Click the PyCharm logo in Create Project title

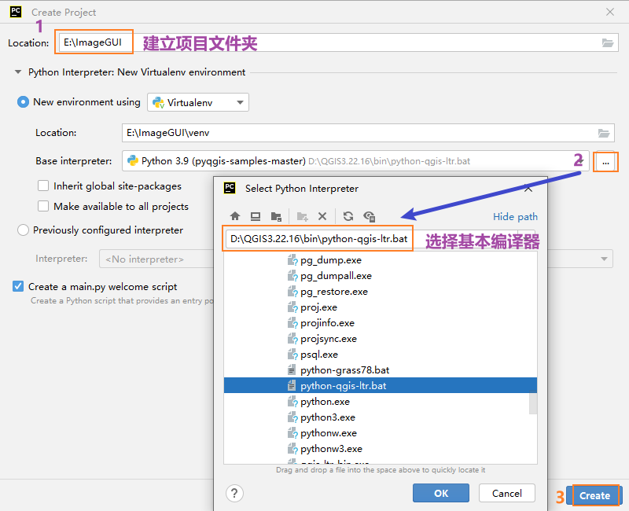(16, 12)
